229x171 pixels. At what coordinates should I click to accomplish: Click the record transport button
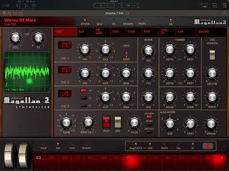[34, 6]
